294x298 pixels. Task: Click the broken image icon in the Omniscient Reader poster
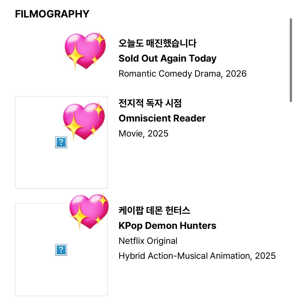61,142
